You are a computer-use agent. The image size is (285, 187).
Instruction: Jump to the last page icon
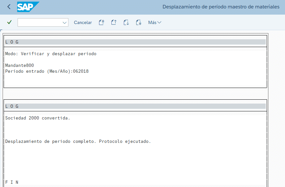tap(138, 22)
